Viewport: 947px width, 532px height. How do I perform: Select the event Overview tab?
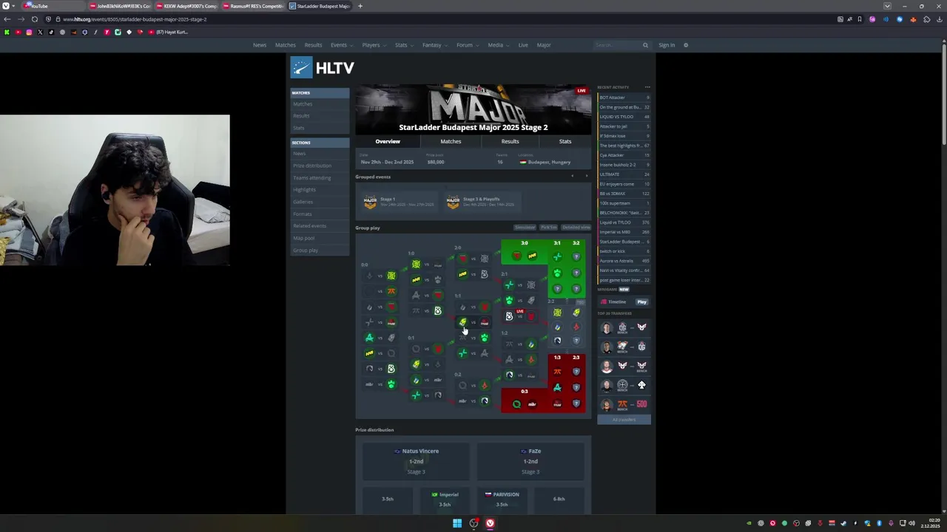[x=388, y=141]
